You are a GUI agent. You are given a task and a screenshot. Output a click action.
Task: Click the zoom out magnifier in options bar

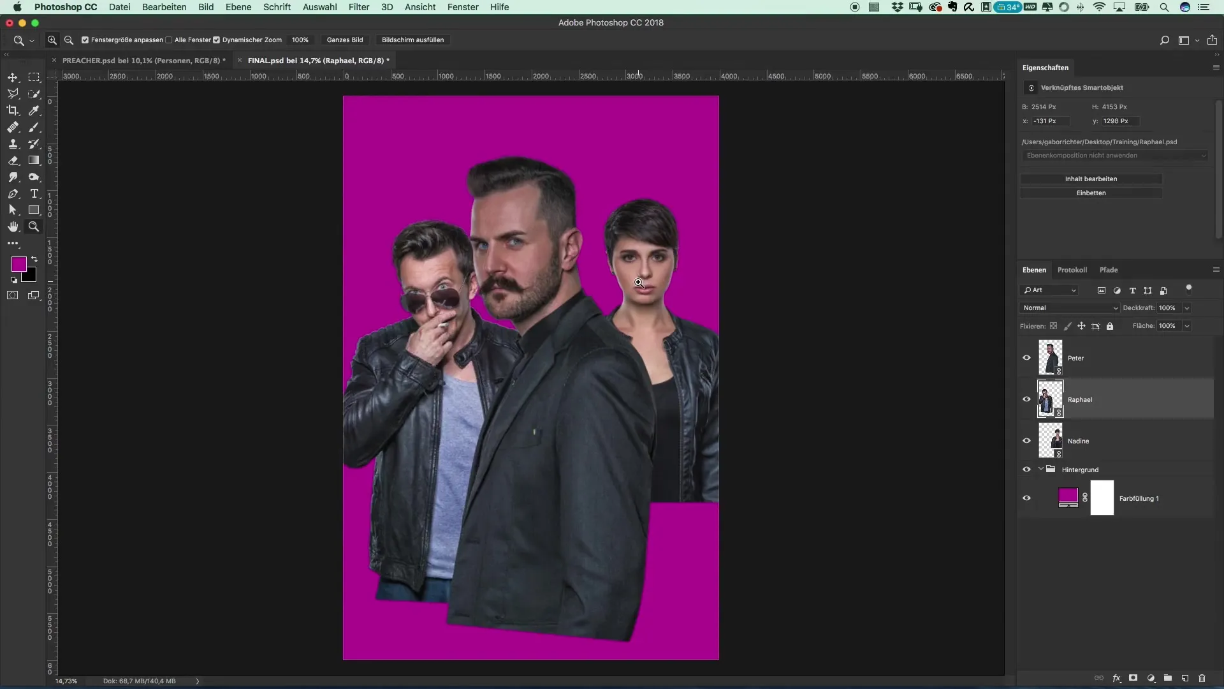[69, 40]
